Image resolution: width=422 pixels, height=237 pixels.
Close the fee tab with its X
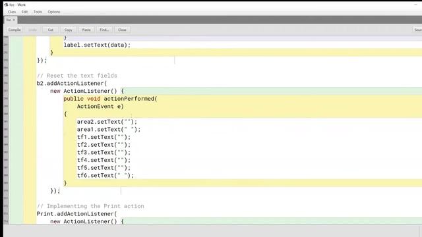coord(14,20)
